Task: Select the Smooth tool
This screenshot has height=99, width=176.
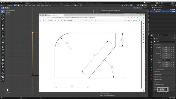Action: (x=2, y=67)
